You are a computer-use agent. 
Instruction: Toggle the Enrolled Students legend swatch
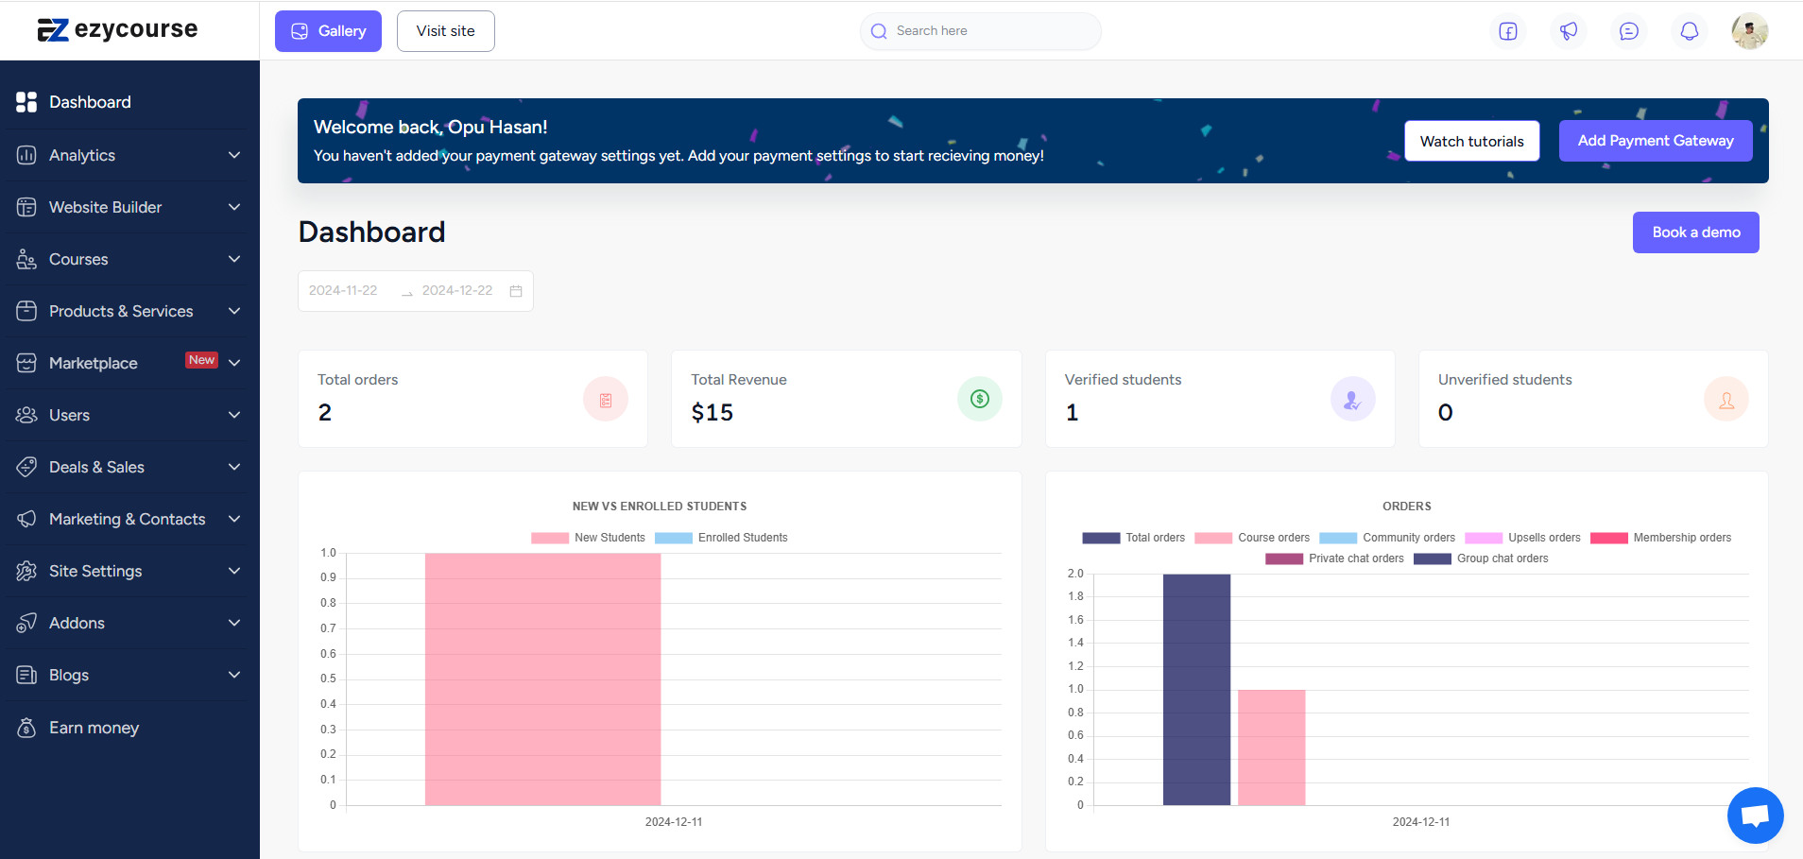click(x=674, y=538)
